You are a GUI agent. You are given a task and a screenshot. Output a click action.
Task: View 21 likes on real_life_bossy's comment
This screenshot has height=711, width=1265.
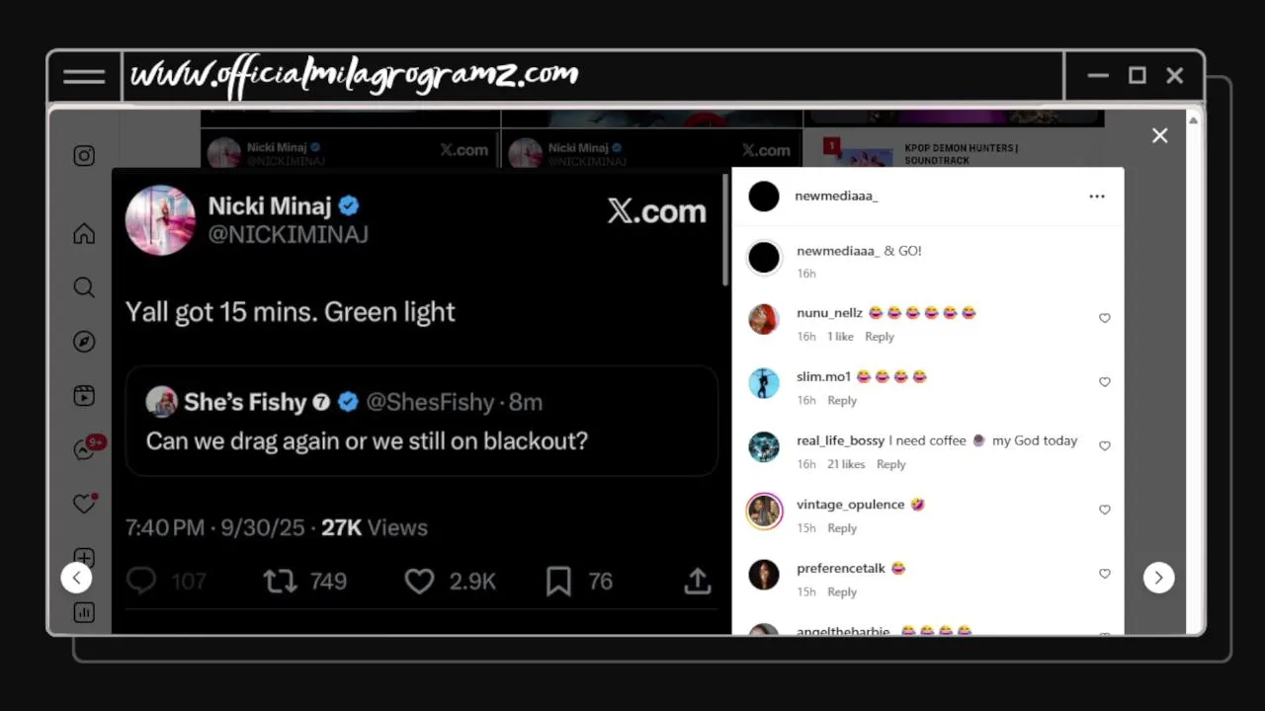pos(846,464)
